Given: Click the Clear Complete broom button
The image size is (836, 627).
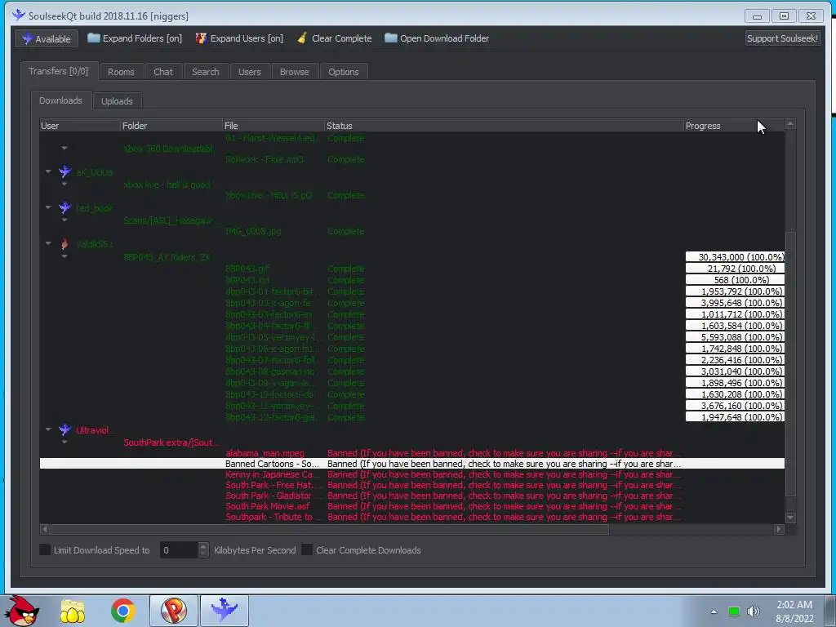Looking at the screenshot, I should [x=335, y=38].
